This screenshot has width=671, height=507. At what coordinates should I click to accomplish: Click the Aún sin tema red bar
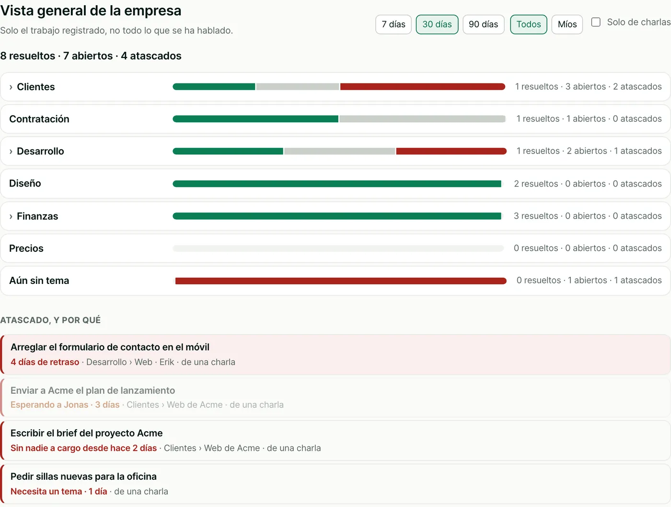341,281
